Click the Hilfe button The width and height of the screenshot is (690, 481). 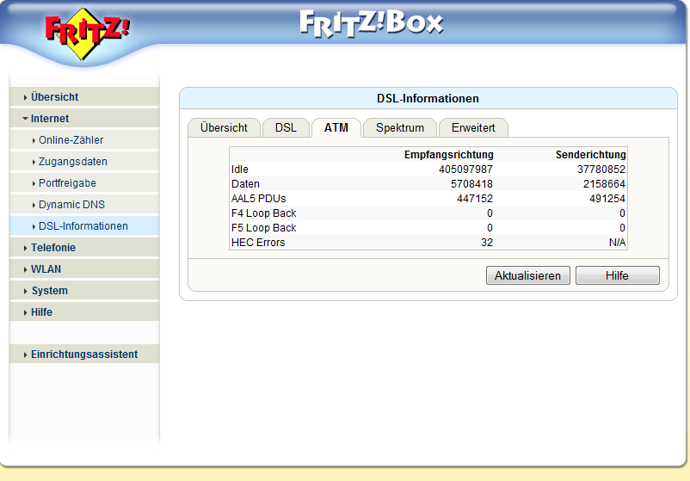[618, 275]
